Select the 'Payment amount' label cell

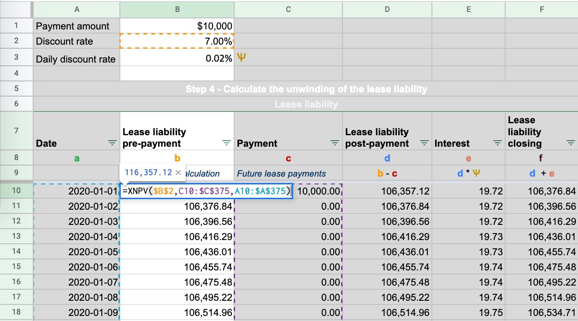(x=77, y=26)
